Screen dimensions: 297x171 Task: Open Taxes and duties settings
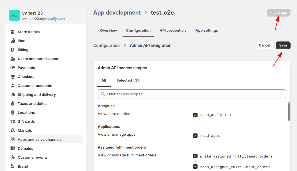point(46,103)
